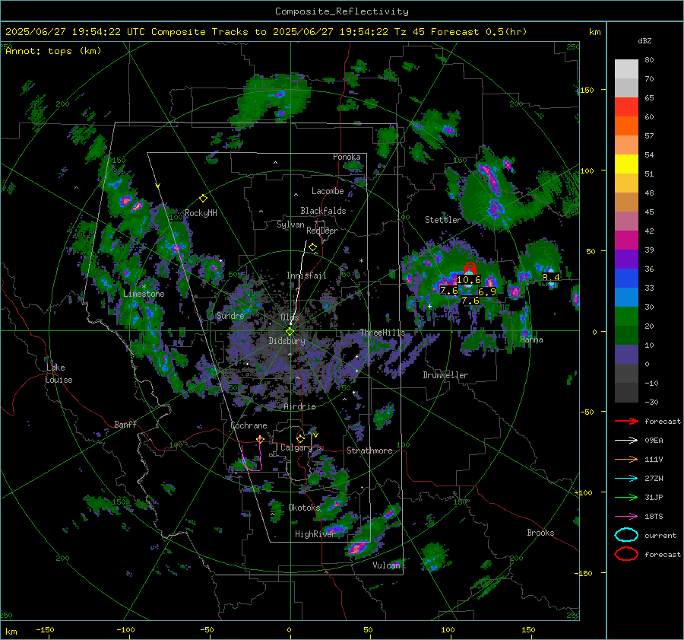The height and width of the screenshot is (640, 684).
Task: Click the Hanna city label
Action: pyautogui.click(x=531, y=339)
